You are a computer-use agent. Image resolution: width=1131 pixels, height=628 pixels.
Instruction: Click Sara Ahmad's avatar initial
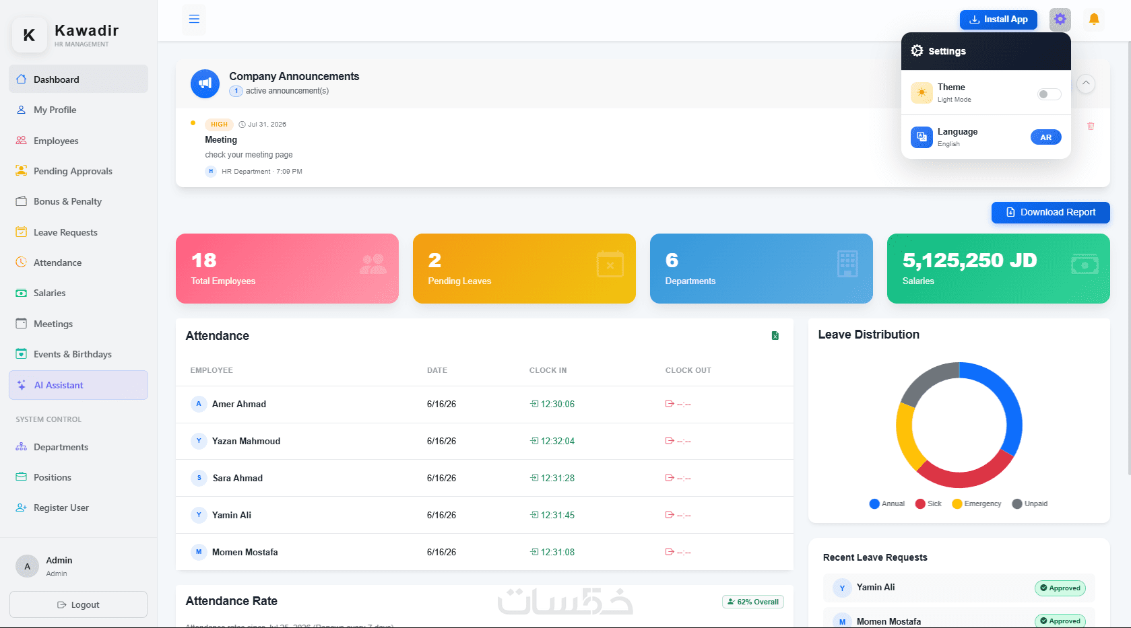point(199,478)
